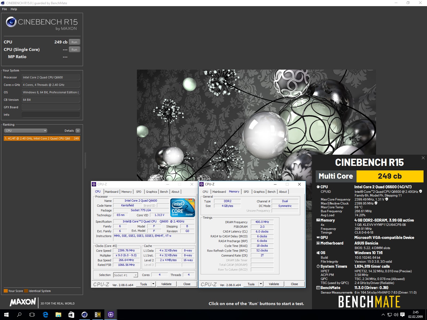427x320 pixels.
Task: Click Validate in right CPU-Z window
Action: [274, 284]
